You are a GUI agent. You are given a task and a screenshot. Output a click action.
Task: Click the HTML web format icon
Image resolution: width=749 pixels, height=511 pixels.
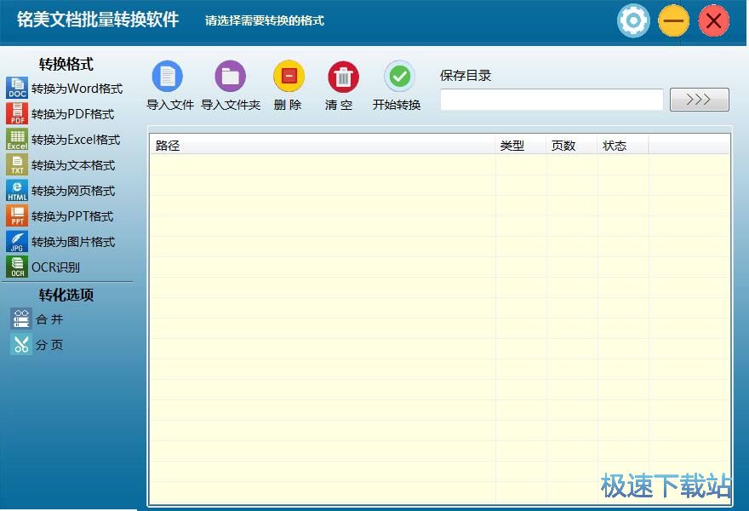(17, 190)
